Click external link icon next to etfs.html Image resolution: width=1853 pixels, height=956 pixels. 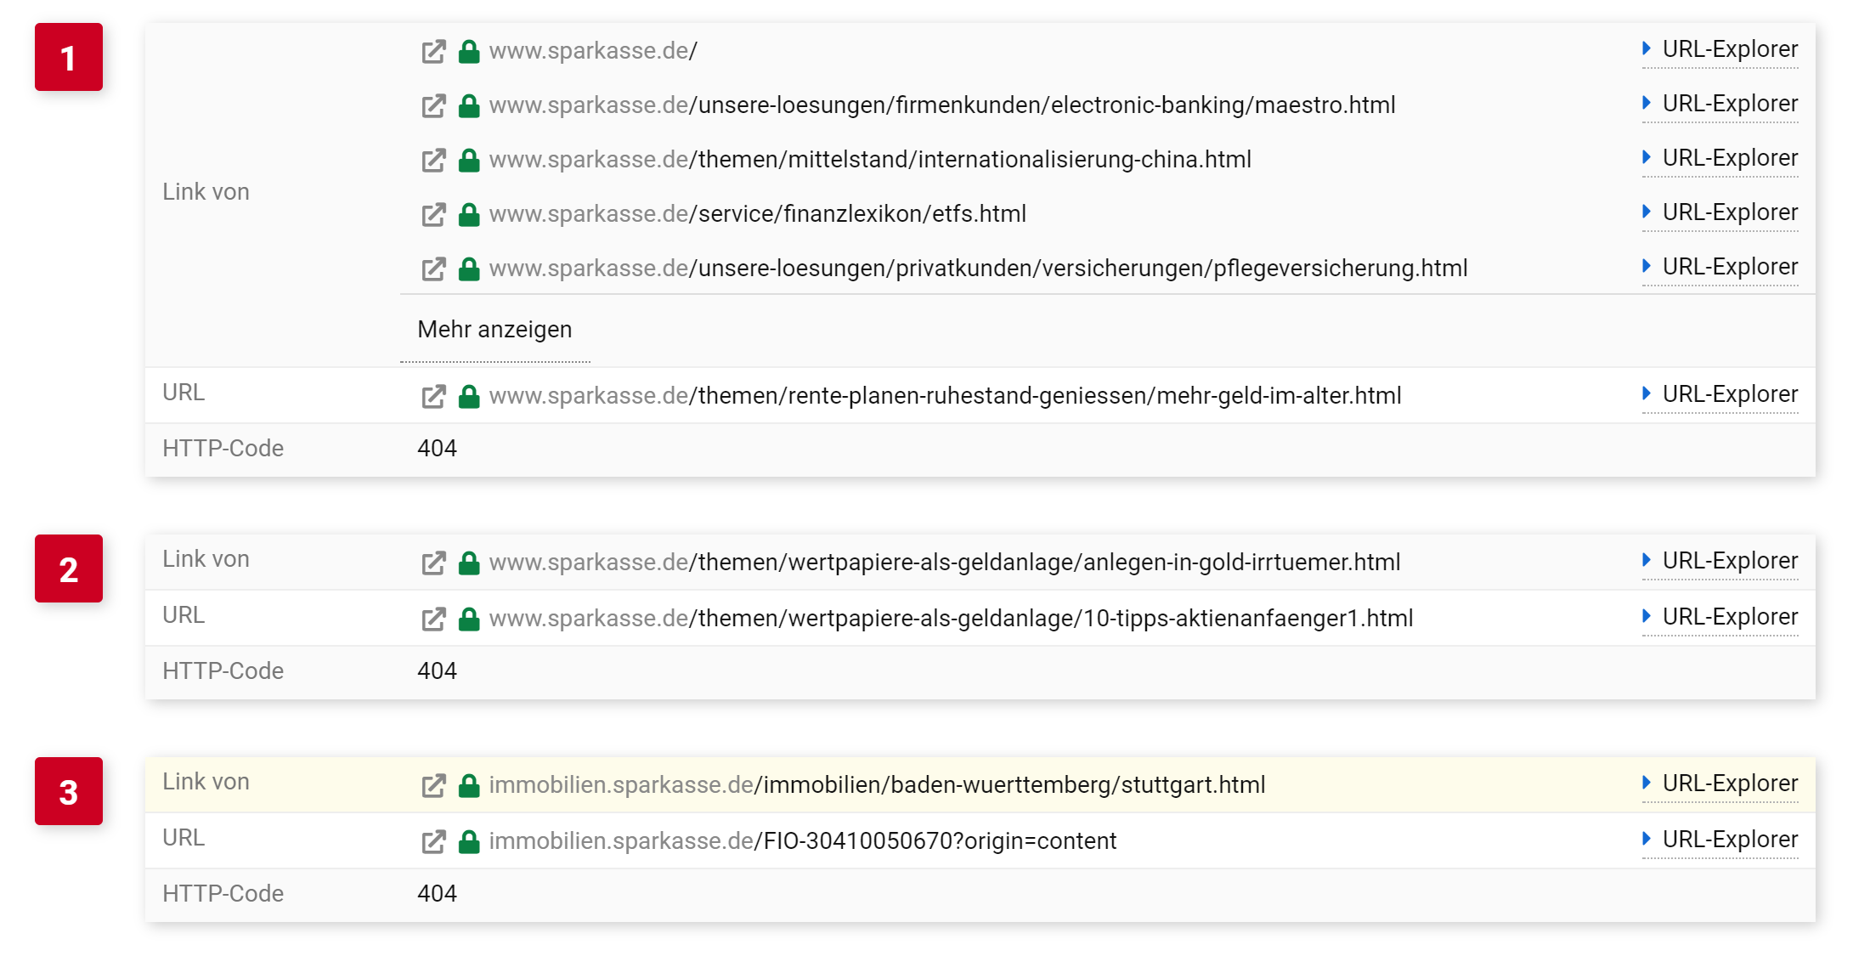(433, 215)
